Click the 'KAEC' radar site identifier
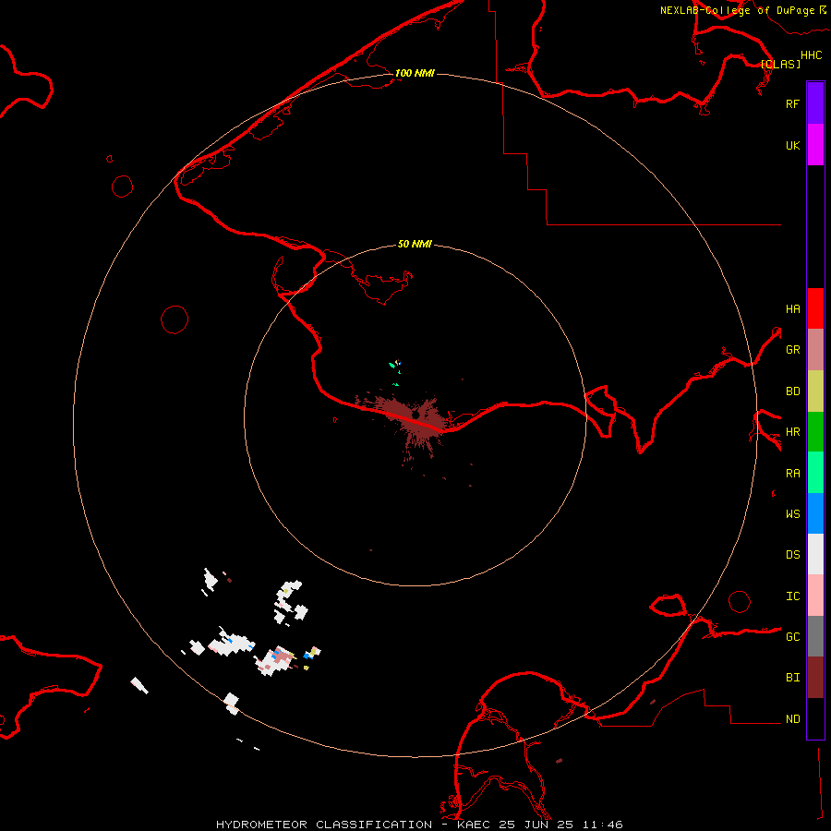Viewport: 831px width, 831px height. click(474, 825)
